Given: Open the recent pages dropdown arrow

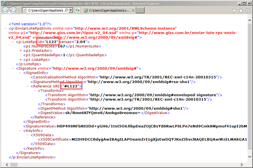Looking at the screenshot, I should click(19, 10).
